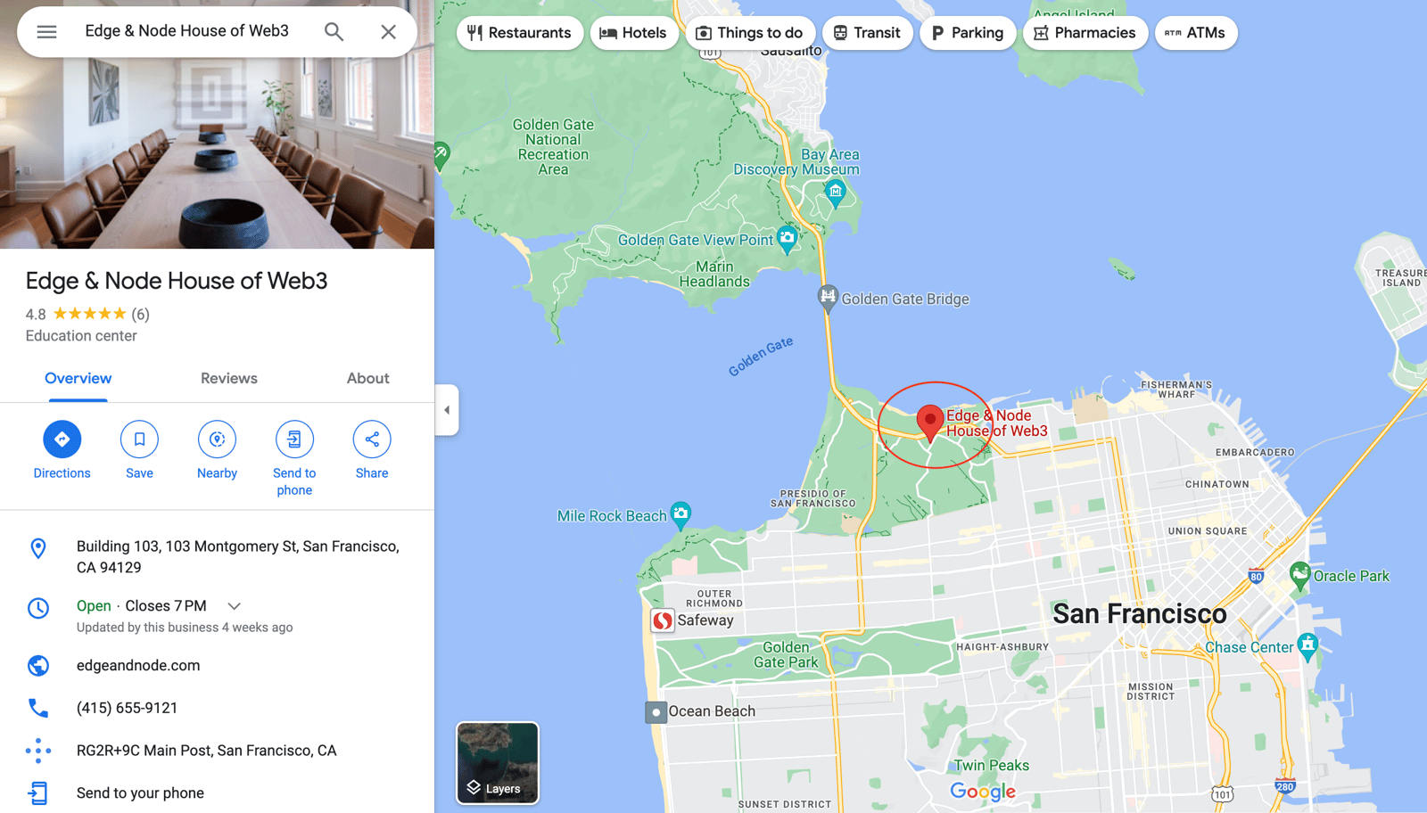Filter map by Hotels
Viewport: 1427px width, 813px height.
[634, 33]
